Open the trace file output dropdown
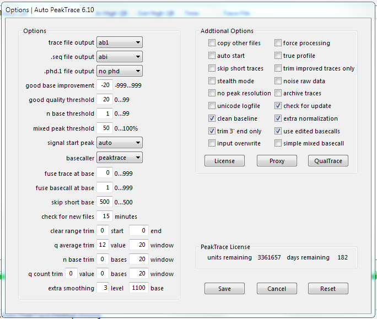 (120, 42)
